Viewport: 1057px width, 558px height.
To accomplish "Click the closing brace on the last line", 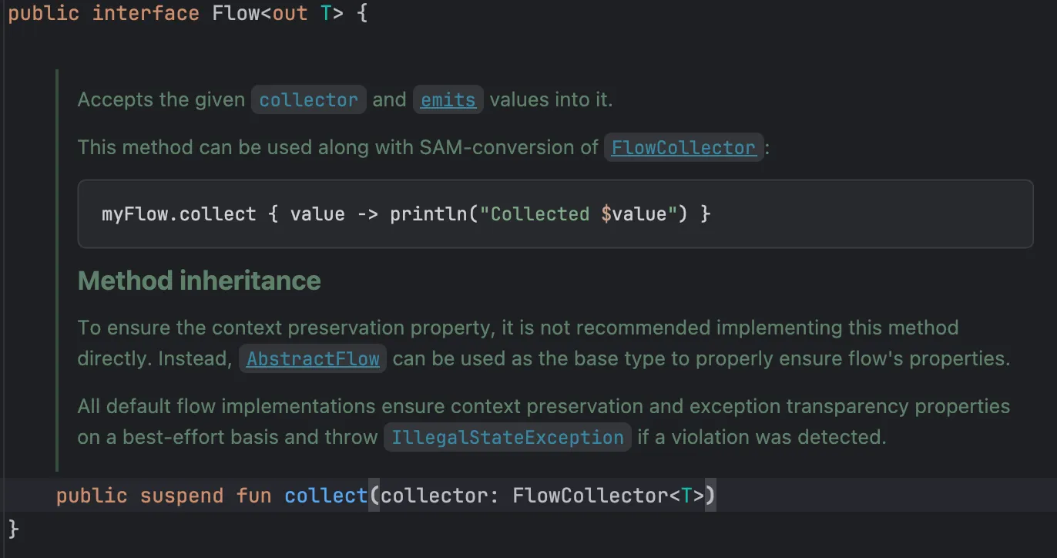I will point(13,528).
